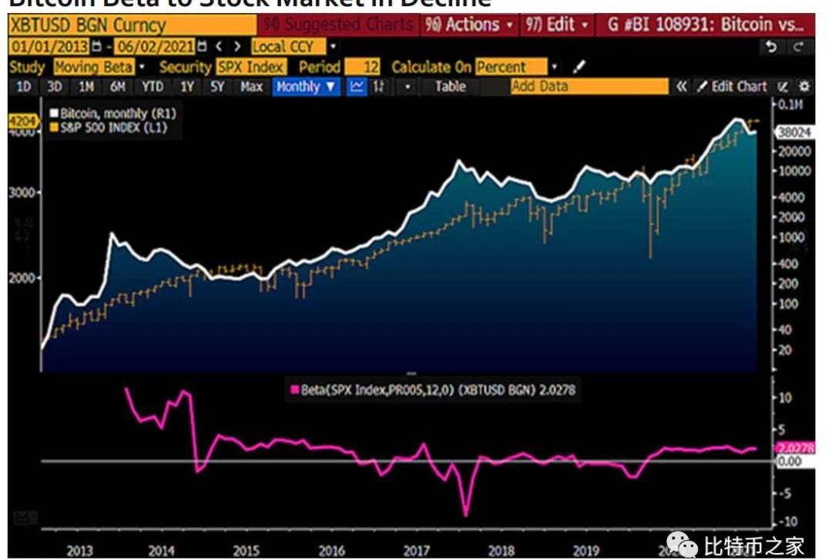Viewport: 832px width, 560px height.
Task: Click the Period value field 12
Action: [362, 67]
